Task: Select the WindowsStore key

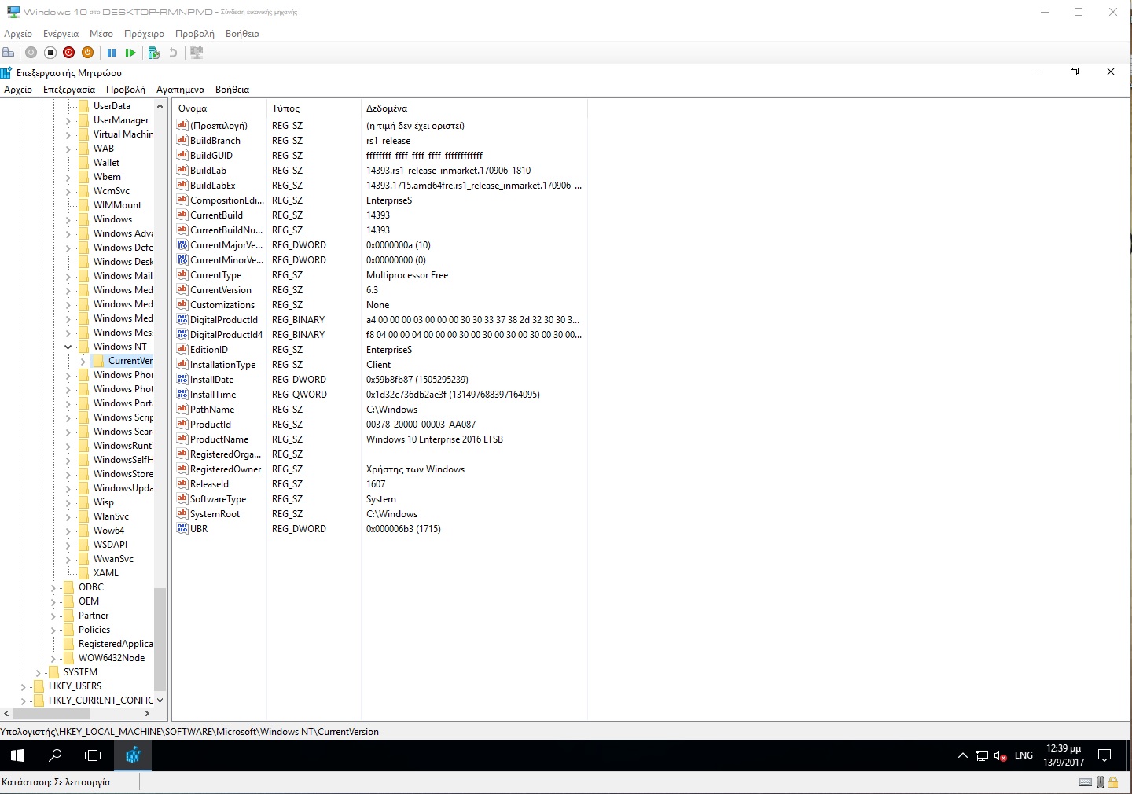Action: pos(123,474)
